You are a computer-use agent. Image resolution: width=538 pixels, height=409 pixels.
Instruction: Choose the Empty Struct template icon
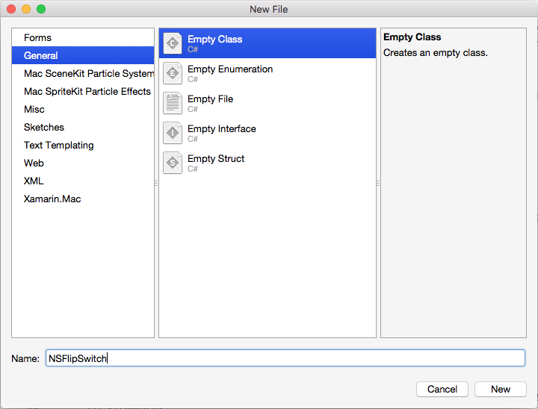(173, 163)
